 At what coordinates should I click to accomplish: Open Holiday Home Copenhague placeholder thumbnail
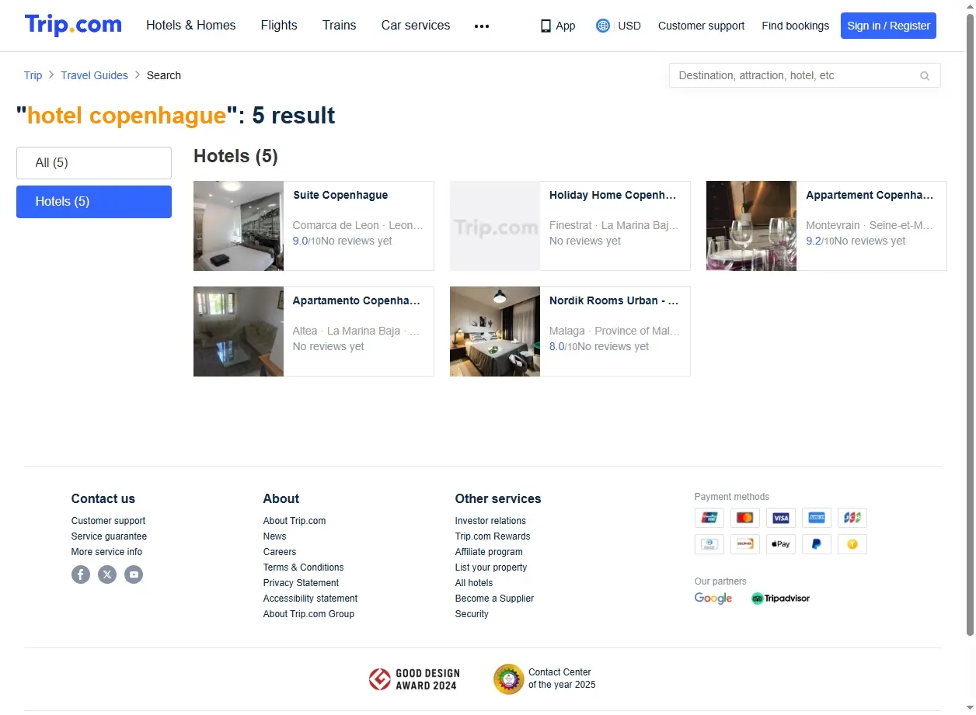tap(495, 226)
